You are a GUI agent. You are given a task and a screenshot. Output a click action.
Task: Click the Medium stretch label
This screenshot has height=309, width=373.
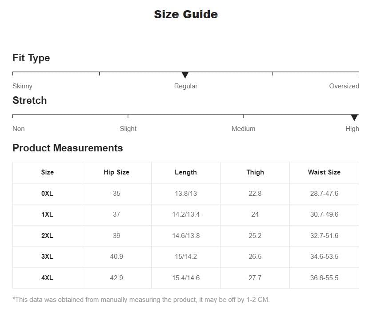[243, 129]
